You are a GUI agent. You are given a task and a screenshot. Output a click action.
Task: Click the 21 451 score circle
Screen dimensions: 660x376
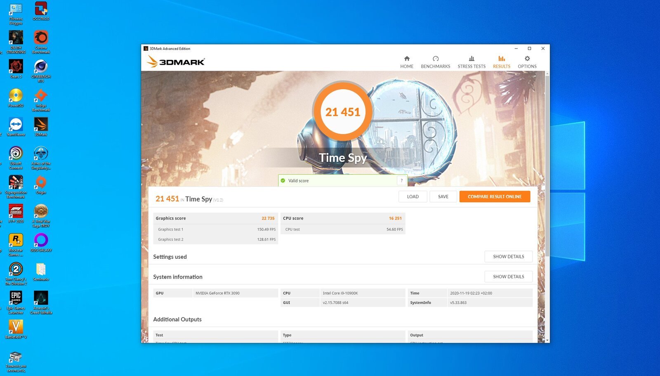343,112
